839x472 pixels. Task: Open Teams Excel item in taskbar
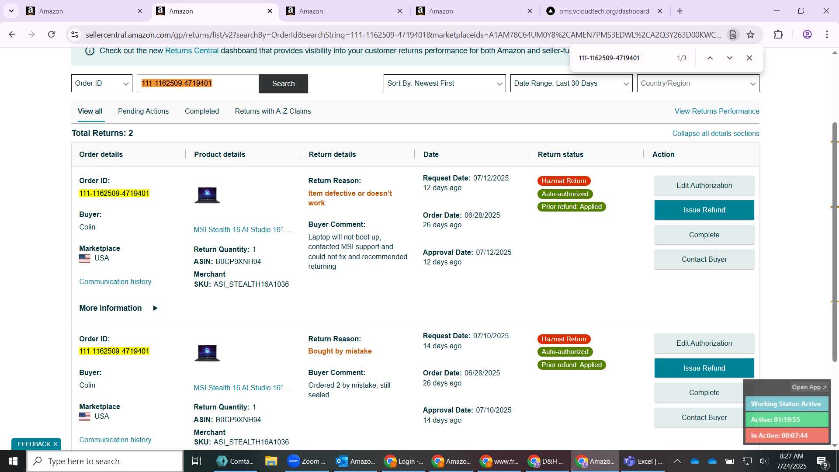[x=643, y=461]
